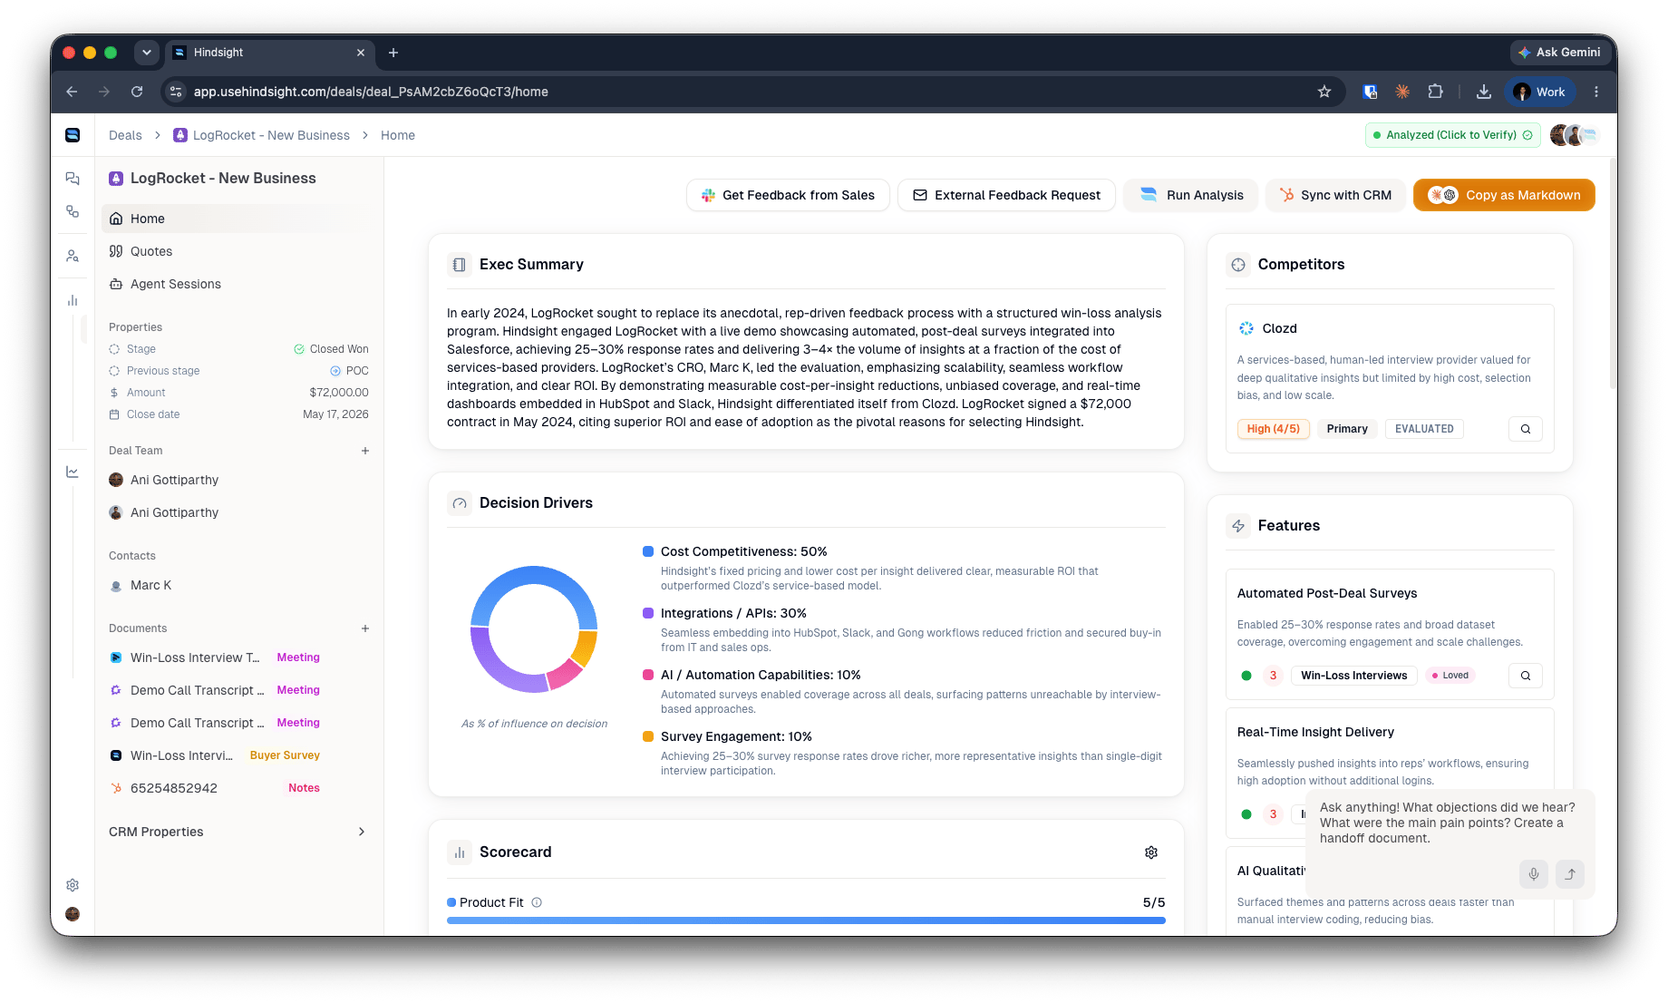Open the settings gear in the left rail
The image size is (1668, 1003).
click(x=73, y=885)
